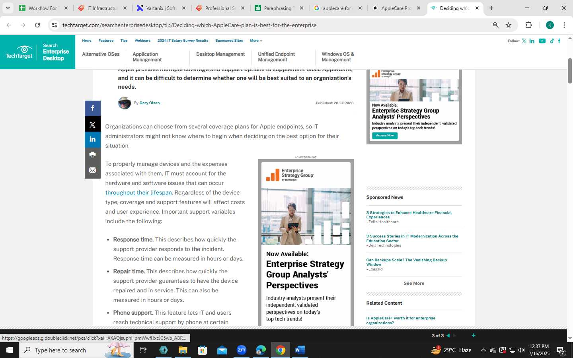This screenshot has width=573, height=358.
Task: Open TechTarget YouTube channel icon
Action: (542, 41)
